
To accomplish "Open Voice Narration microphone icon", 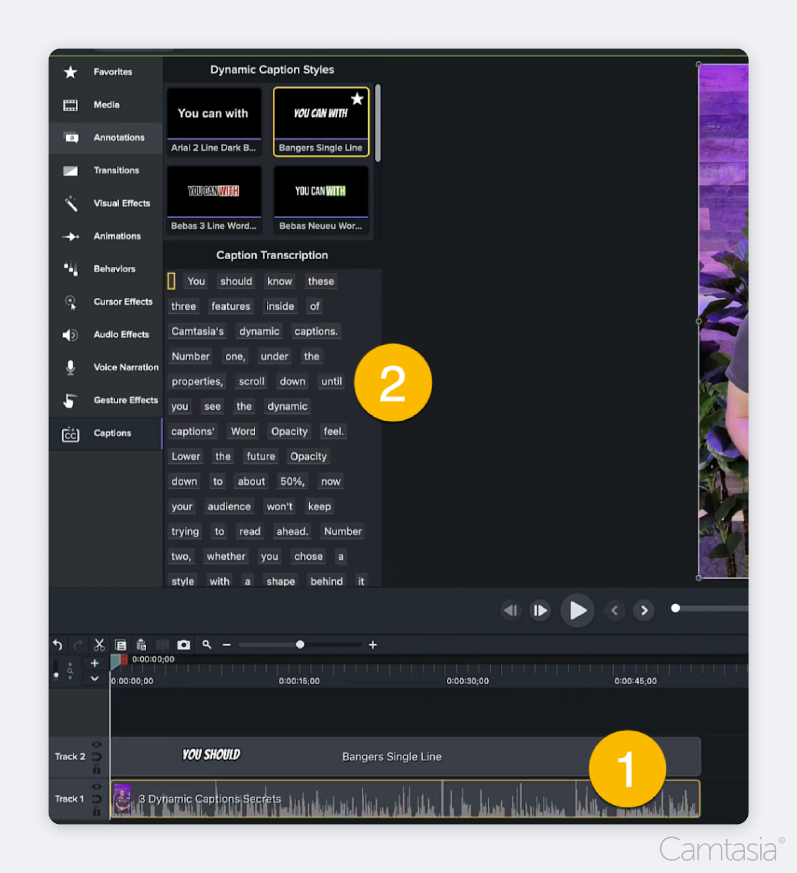I will click(70, 368).
